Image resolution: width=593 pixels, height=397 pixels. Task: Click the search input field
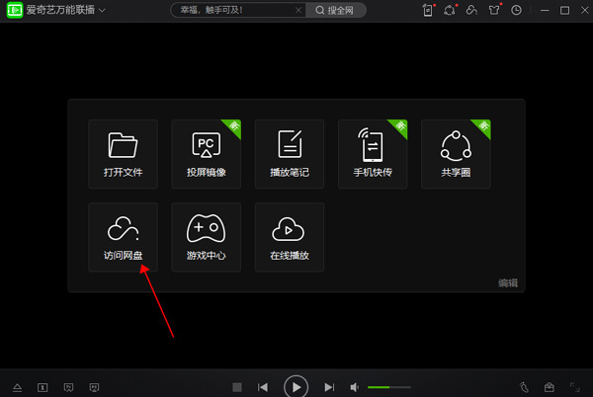tap(237, 10)
